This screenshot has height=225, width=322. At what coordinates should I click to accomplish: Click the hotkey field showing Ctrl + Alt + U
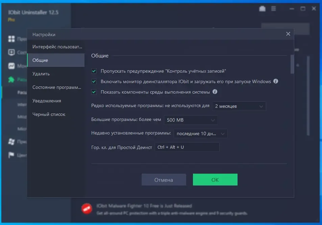coord(187,147)
